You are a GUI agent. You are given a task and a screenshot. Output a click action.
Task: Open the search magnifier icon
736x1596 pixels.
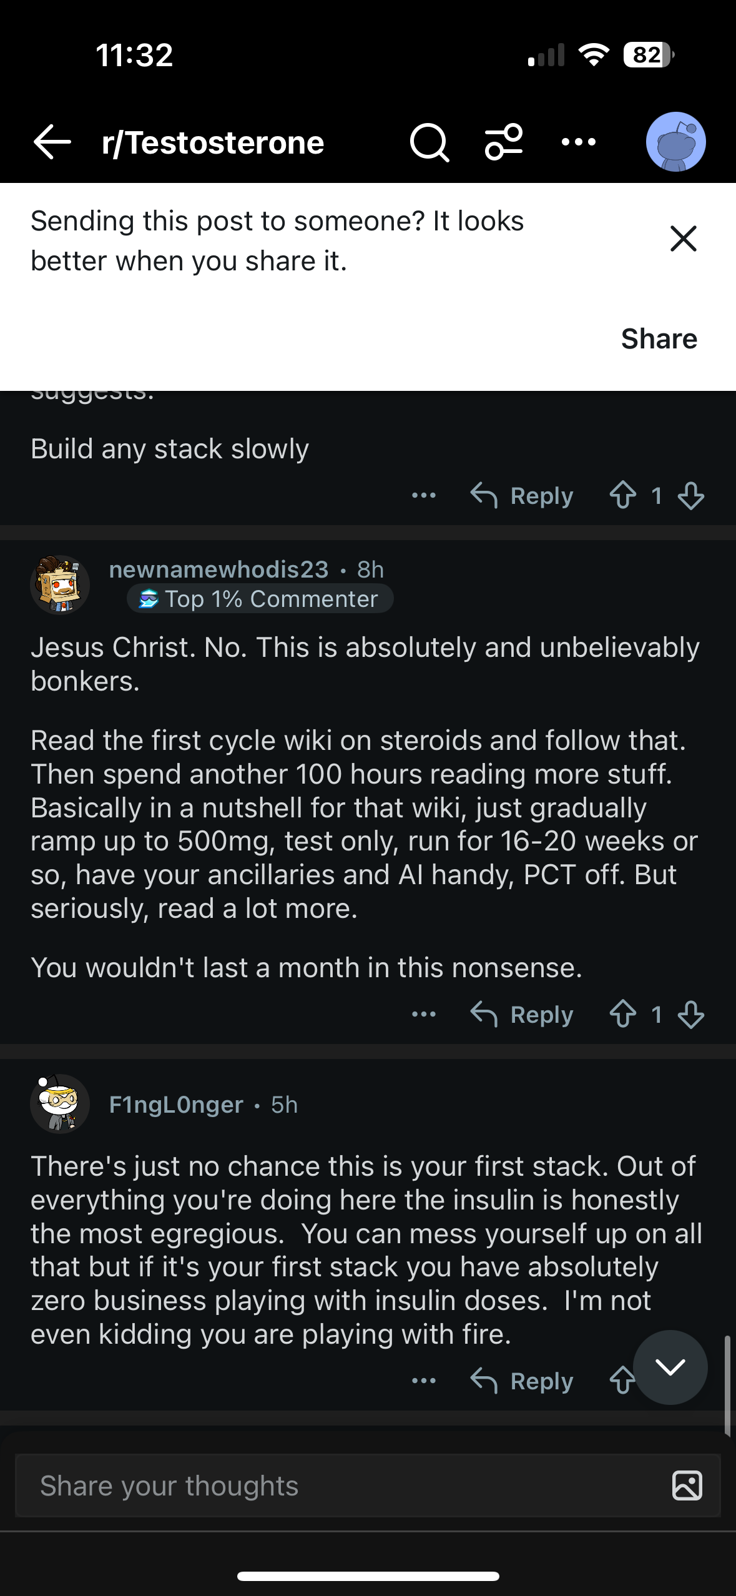[x=429, y=142]
